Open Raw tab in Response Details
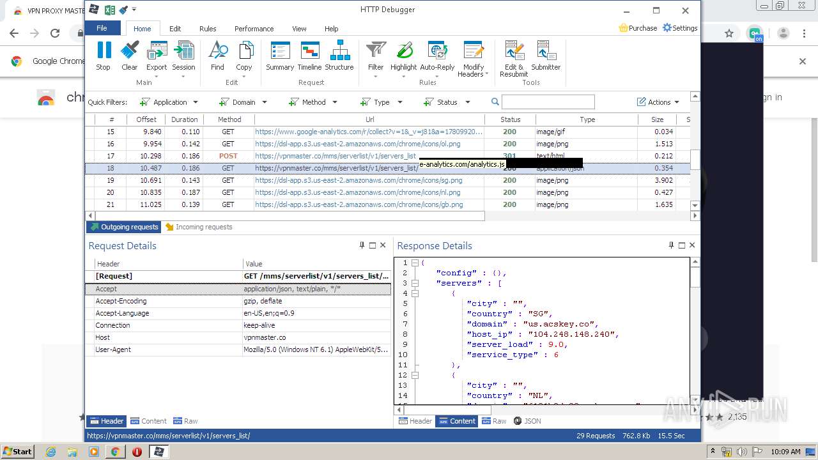The image size is (818, 460). coord(494,421)
